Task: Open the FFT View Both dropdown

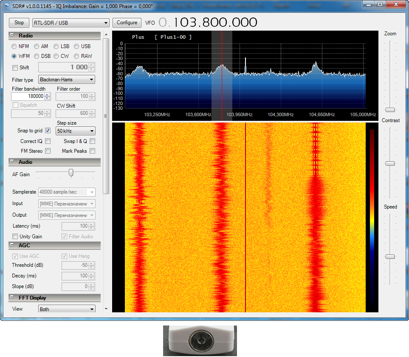Action: point(67,309)
